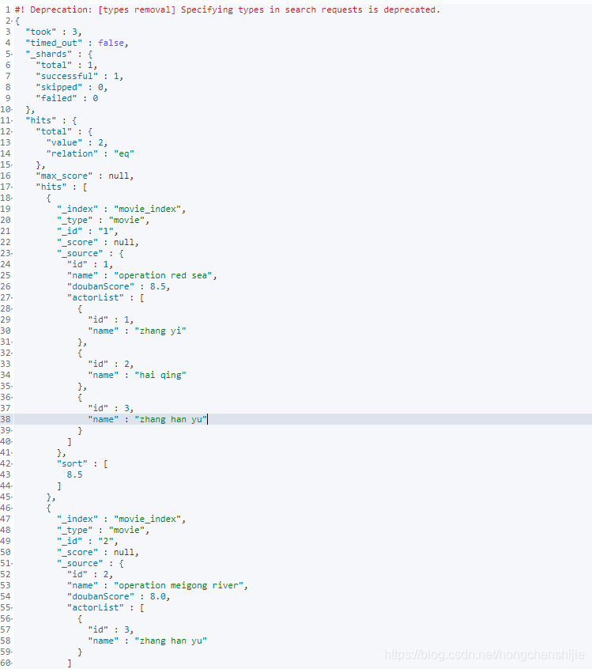Click sort value 8.5 on line 43
The image size is (592, 669).
pyautogui.click(x=74, y=475)
